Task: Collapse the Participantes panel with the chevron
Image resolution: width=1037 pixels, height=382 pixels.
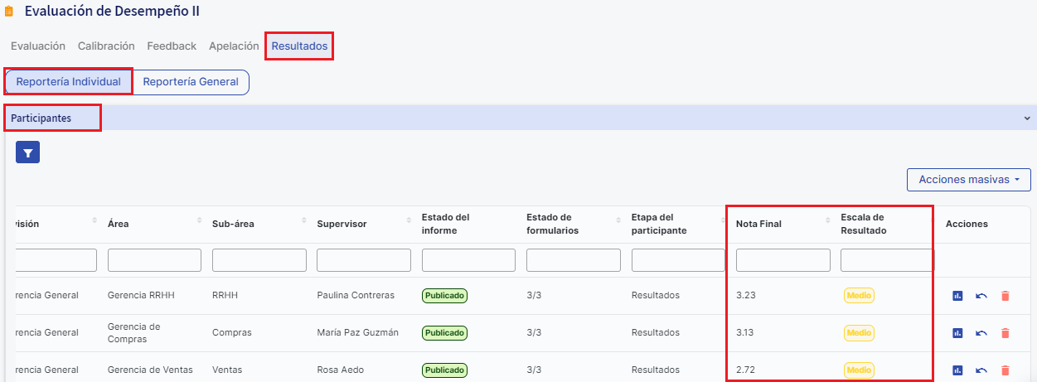Action: [1027, 118]
